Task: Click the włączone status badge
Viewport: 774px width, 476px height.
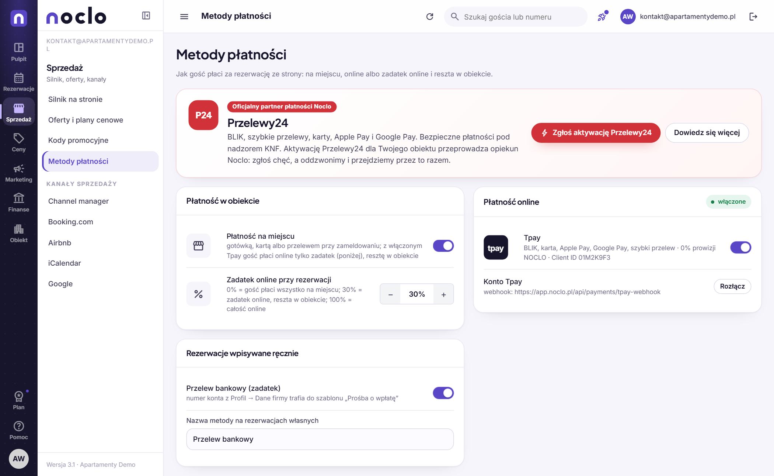Action: (x=728, y=202)
